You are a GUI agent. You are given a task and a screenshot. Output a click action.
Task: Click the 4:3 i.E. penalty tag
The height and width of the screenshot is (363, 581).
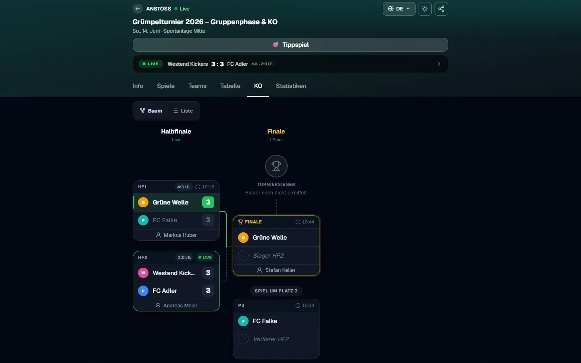(184, 187)
